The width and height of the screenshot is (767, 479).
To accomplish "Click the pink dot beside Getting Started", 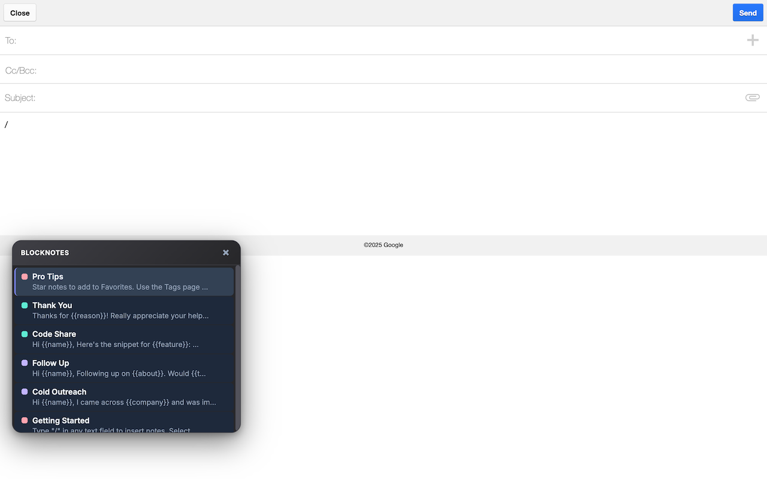I will [x=24, y=420].
